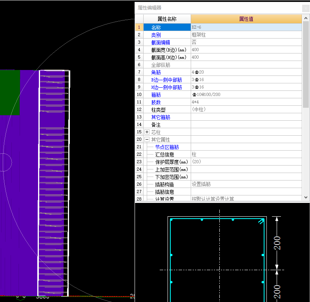
Task: Click the 截面宽(B边) value 400
Action: (246, 50)
